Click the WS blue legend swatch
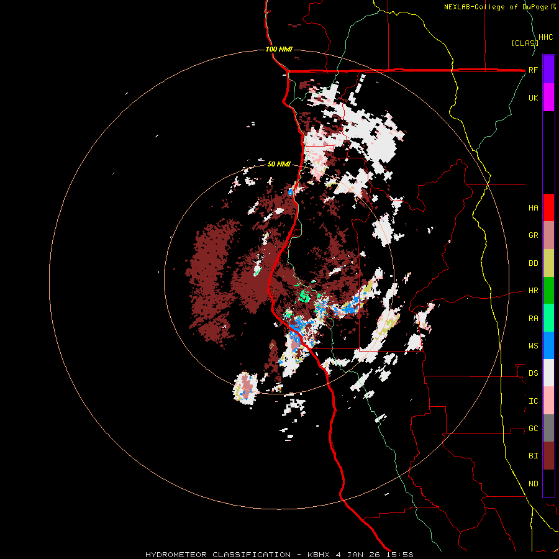The image size is (559, 559). click(548, 345)
